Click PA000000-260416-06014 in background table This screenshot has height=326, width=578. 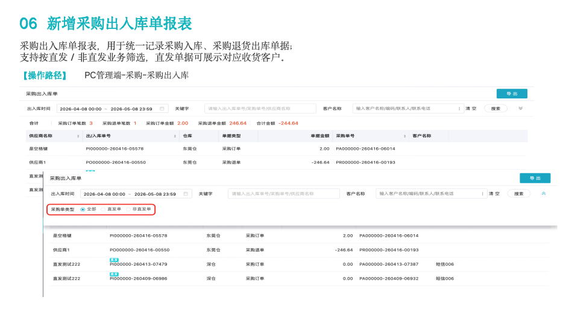pos(365,149)
